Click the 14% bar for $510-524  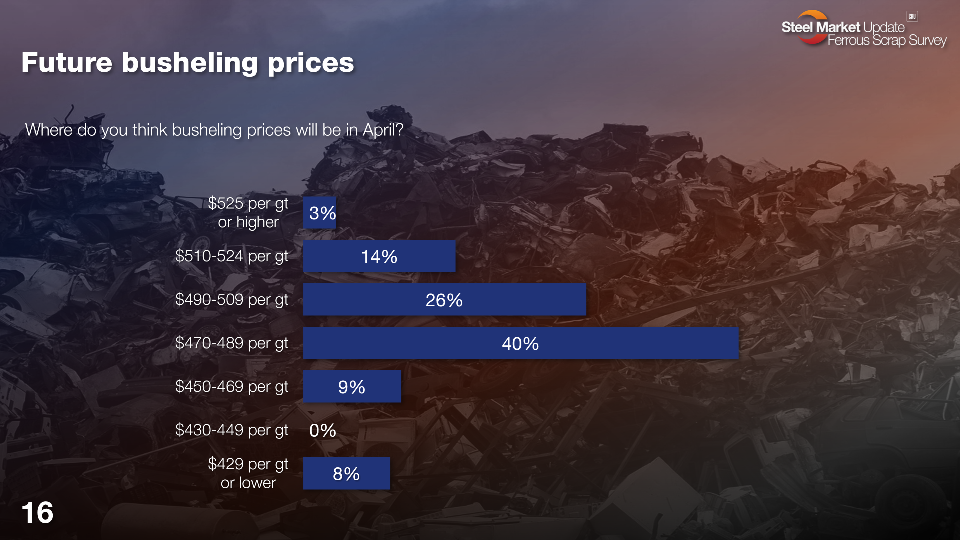point(379,256)
